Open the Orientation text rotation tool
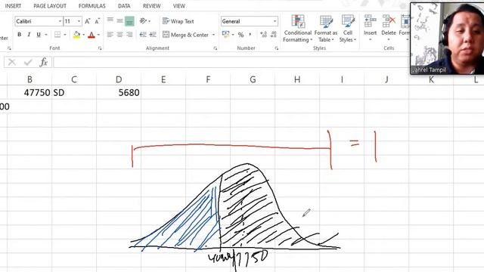This screenshot has height=272, width=484. click(143, 21)
